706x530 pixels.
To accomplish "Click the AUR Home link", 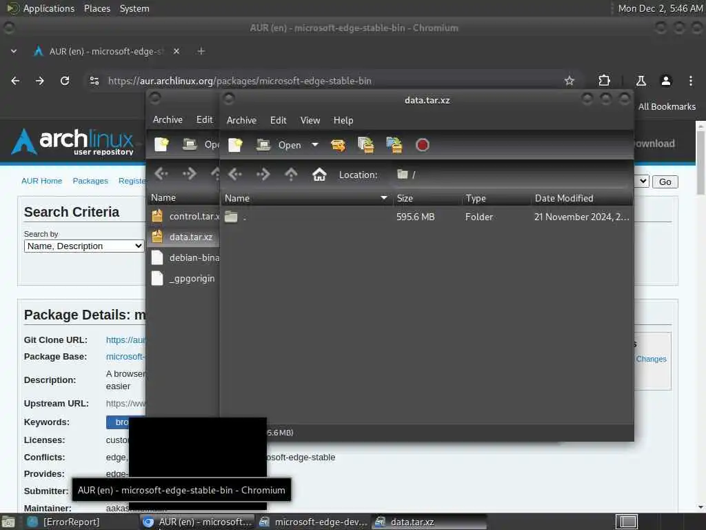I will pos(42,181).
